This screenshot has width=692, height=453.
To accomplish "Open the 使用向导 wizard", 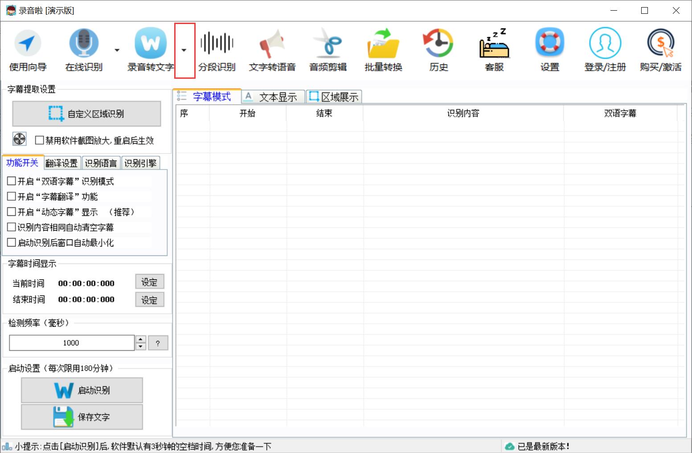I will tap(28, 49).
